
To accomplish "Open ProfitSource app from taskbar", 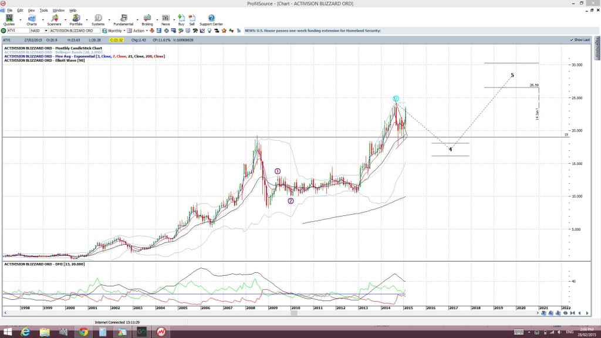I will pyautogui.click(x=161, y=332).
